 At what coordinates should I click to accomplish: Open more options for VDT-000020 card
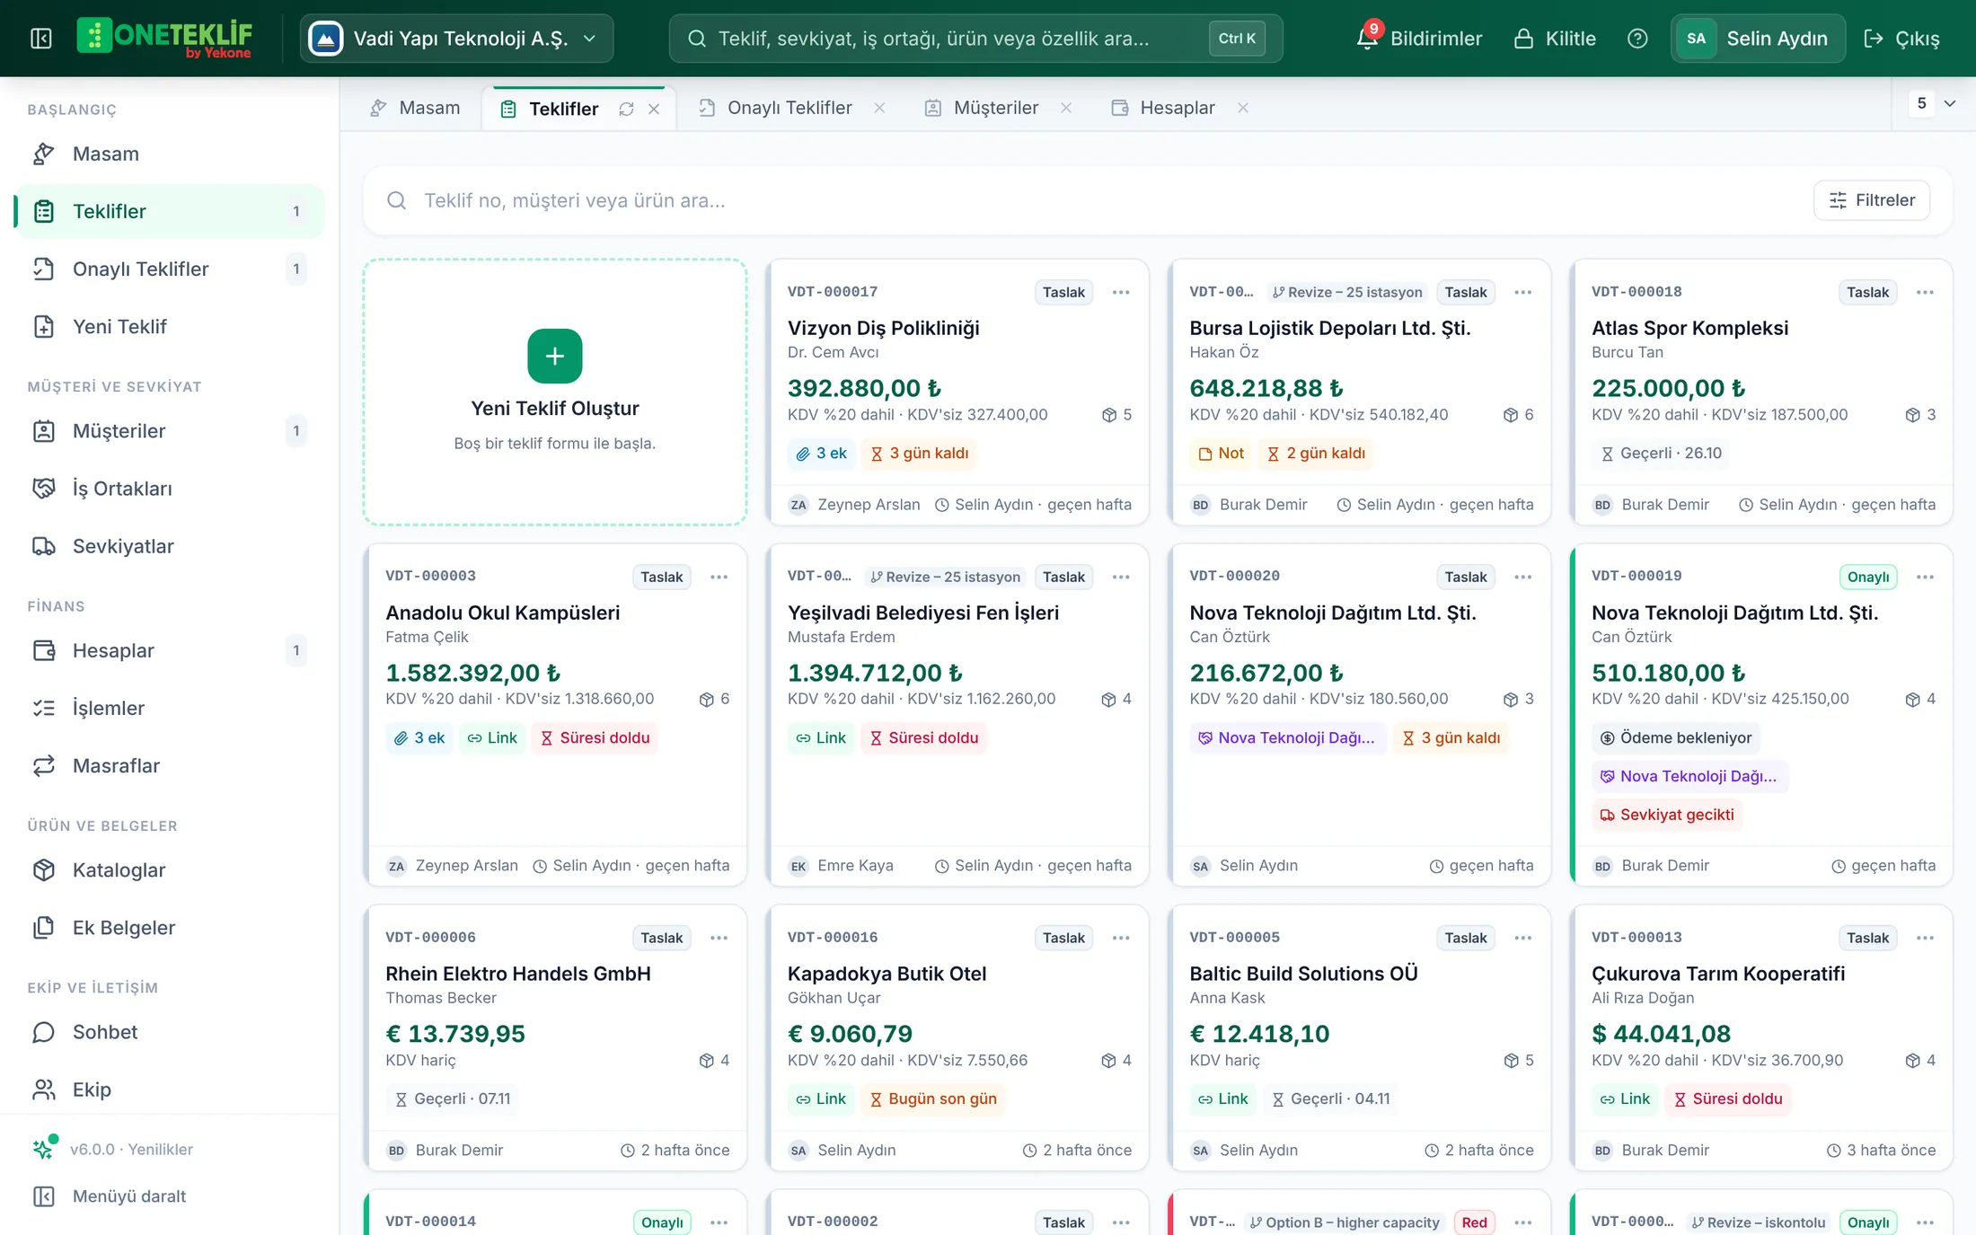tap(1523, 577)
